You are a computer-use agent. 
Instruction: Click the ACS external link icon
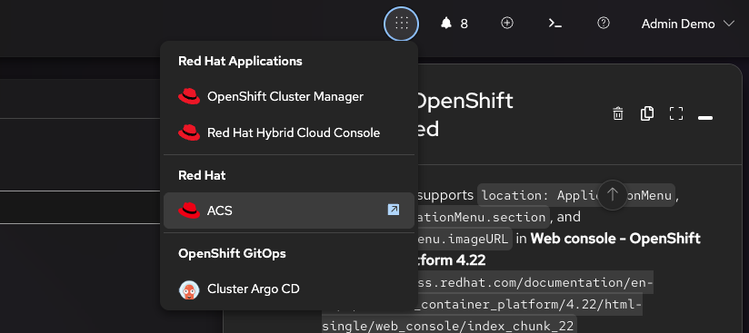click(393, 210)
